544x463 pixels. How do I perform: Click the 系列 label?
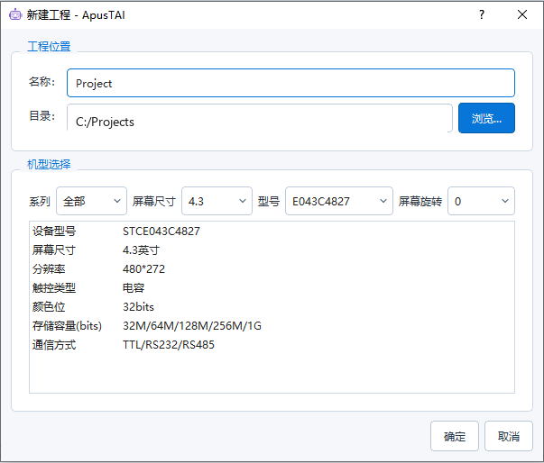coord(39,201)
